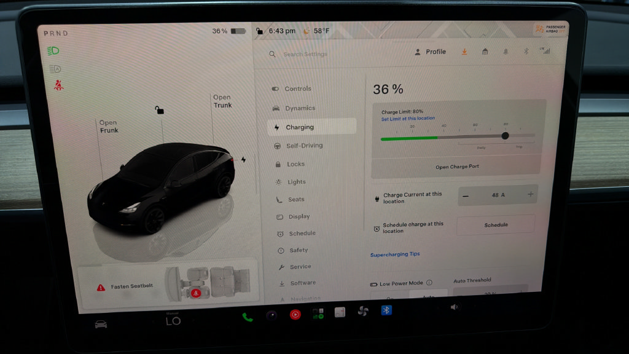Tap the Charge Limit: 80% text
This screenshot has height=354, width=629.
click(x=402, y=112)
